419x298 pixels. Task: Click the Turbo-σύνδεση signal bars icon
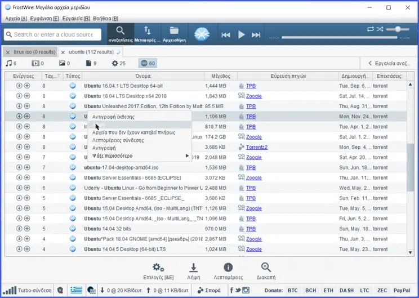point(10,290)
